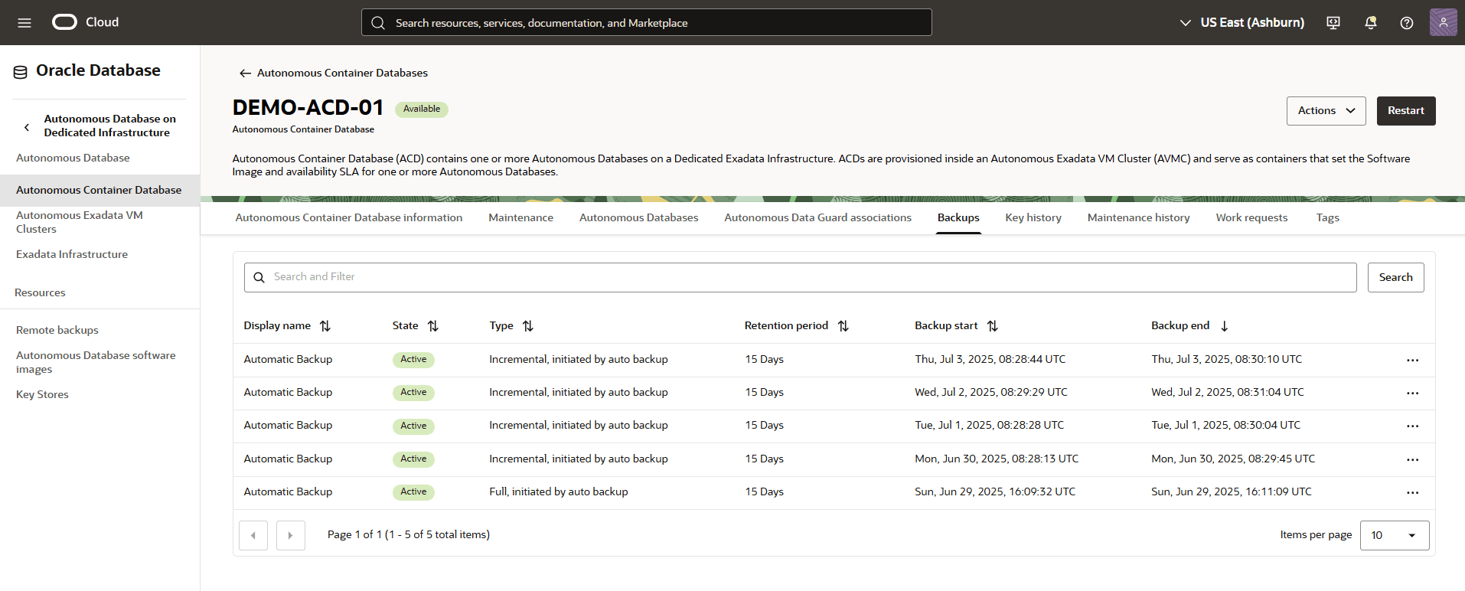Sort by Backup start column
The width and height of the screenshot is (1465, 591).
993,326
